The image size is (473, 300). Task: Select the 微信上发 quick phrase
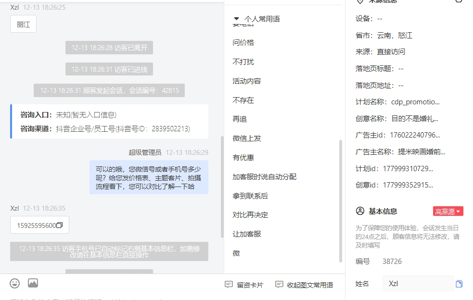(x=247, y=138)
